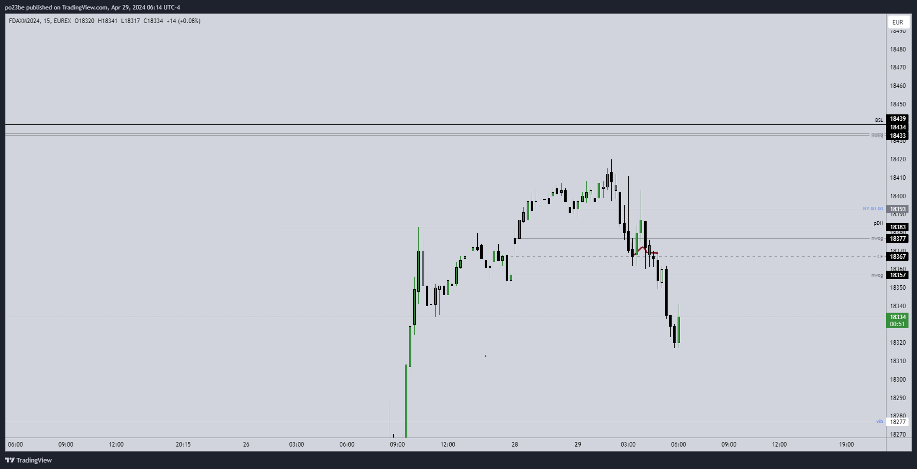Select the BSL horizontal line label
Image resolution: width=917 pixels, height=469 pixels.
click(879, 120)
